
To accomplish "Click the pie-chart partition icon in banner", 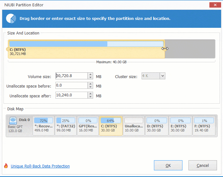I will point(11,18).
